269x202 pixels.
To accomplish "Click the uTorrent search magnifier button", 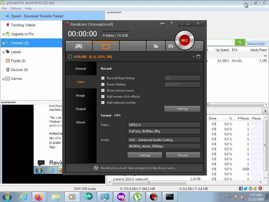I will pos(240,42).
